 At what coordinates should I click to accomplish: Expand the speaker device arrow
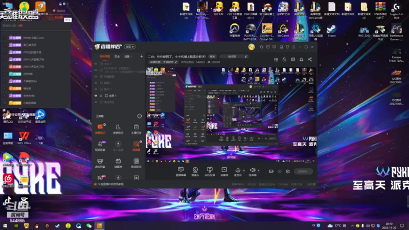(259, 171)
